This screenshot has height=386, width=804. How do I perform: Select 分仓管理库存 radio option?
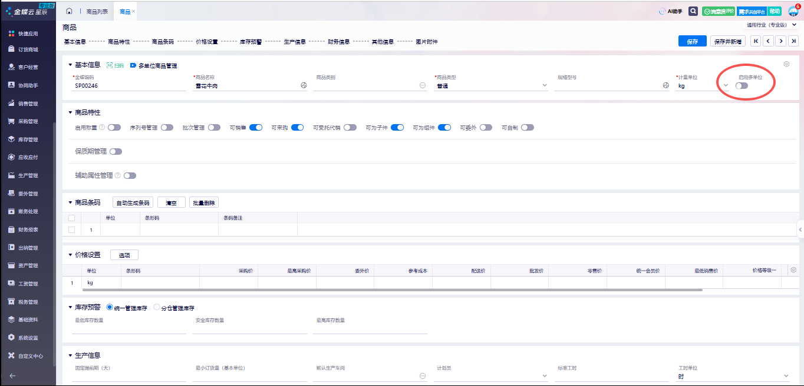[x=157, y=307]
